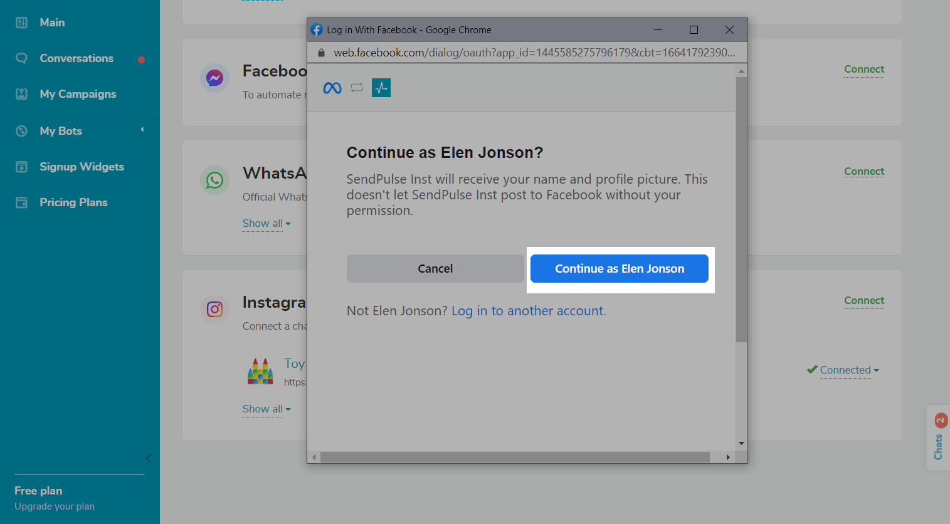Screen dimensions: 950x524
Task: Click the horizontal scrollbar right arrow
Action: (x=727, y=458)
